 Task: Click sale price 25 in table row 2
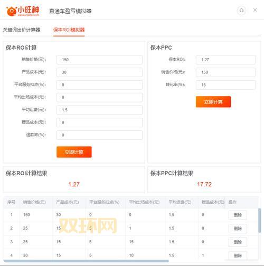click(25, 228)
